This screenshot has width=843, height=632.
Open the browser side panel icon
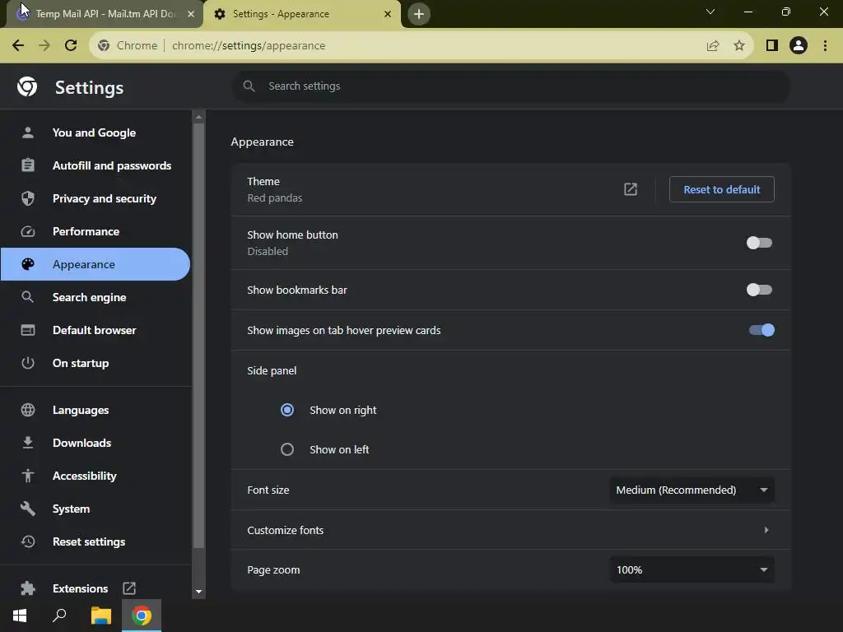click(772, 46)
